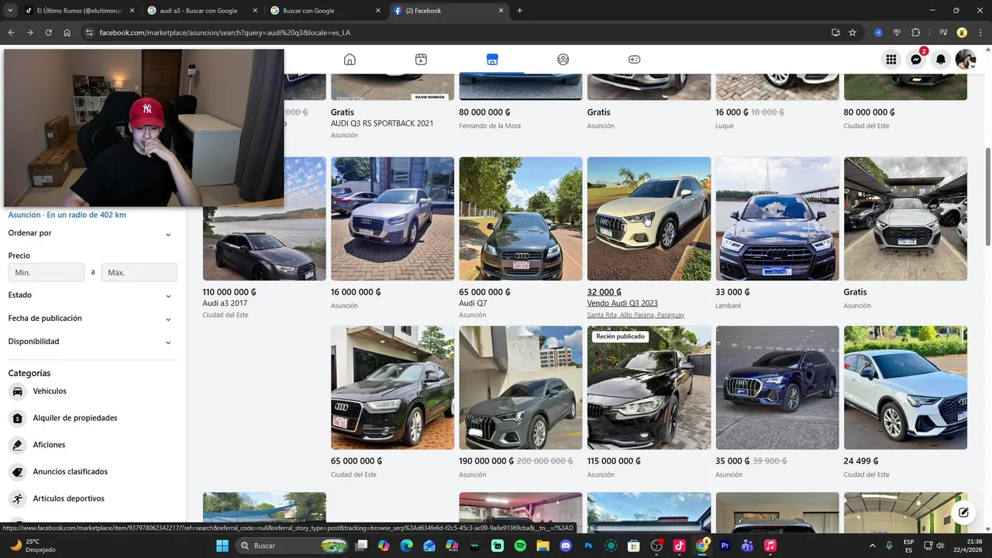The height and width of the screenshot is (558, 992).
Task: Open Messenger with the 2 badge
Action: (x=916, y=60)
